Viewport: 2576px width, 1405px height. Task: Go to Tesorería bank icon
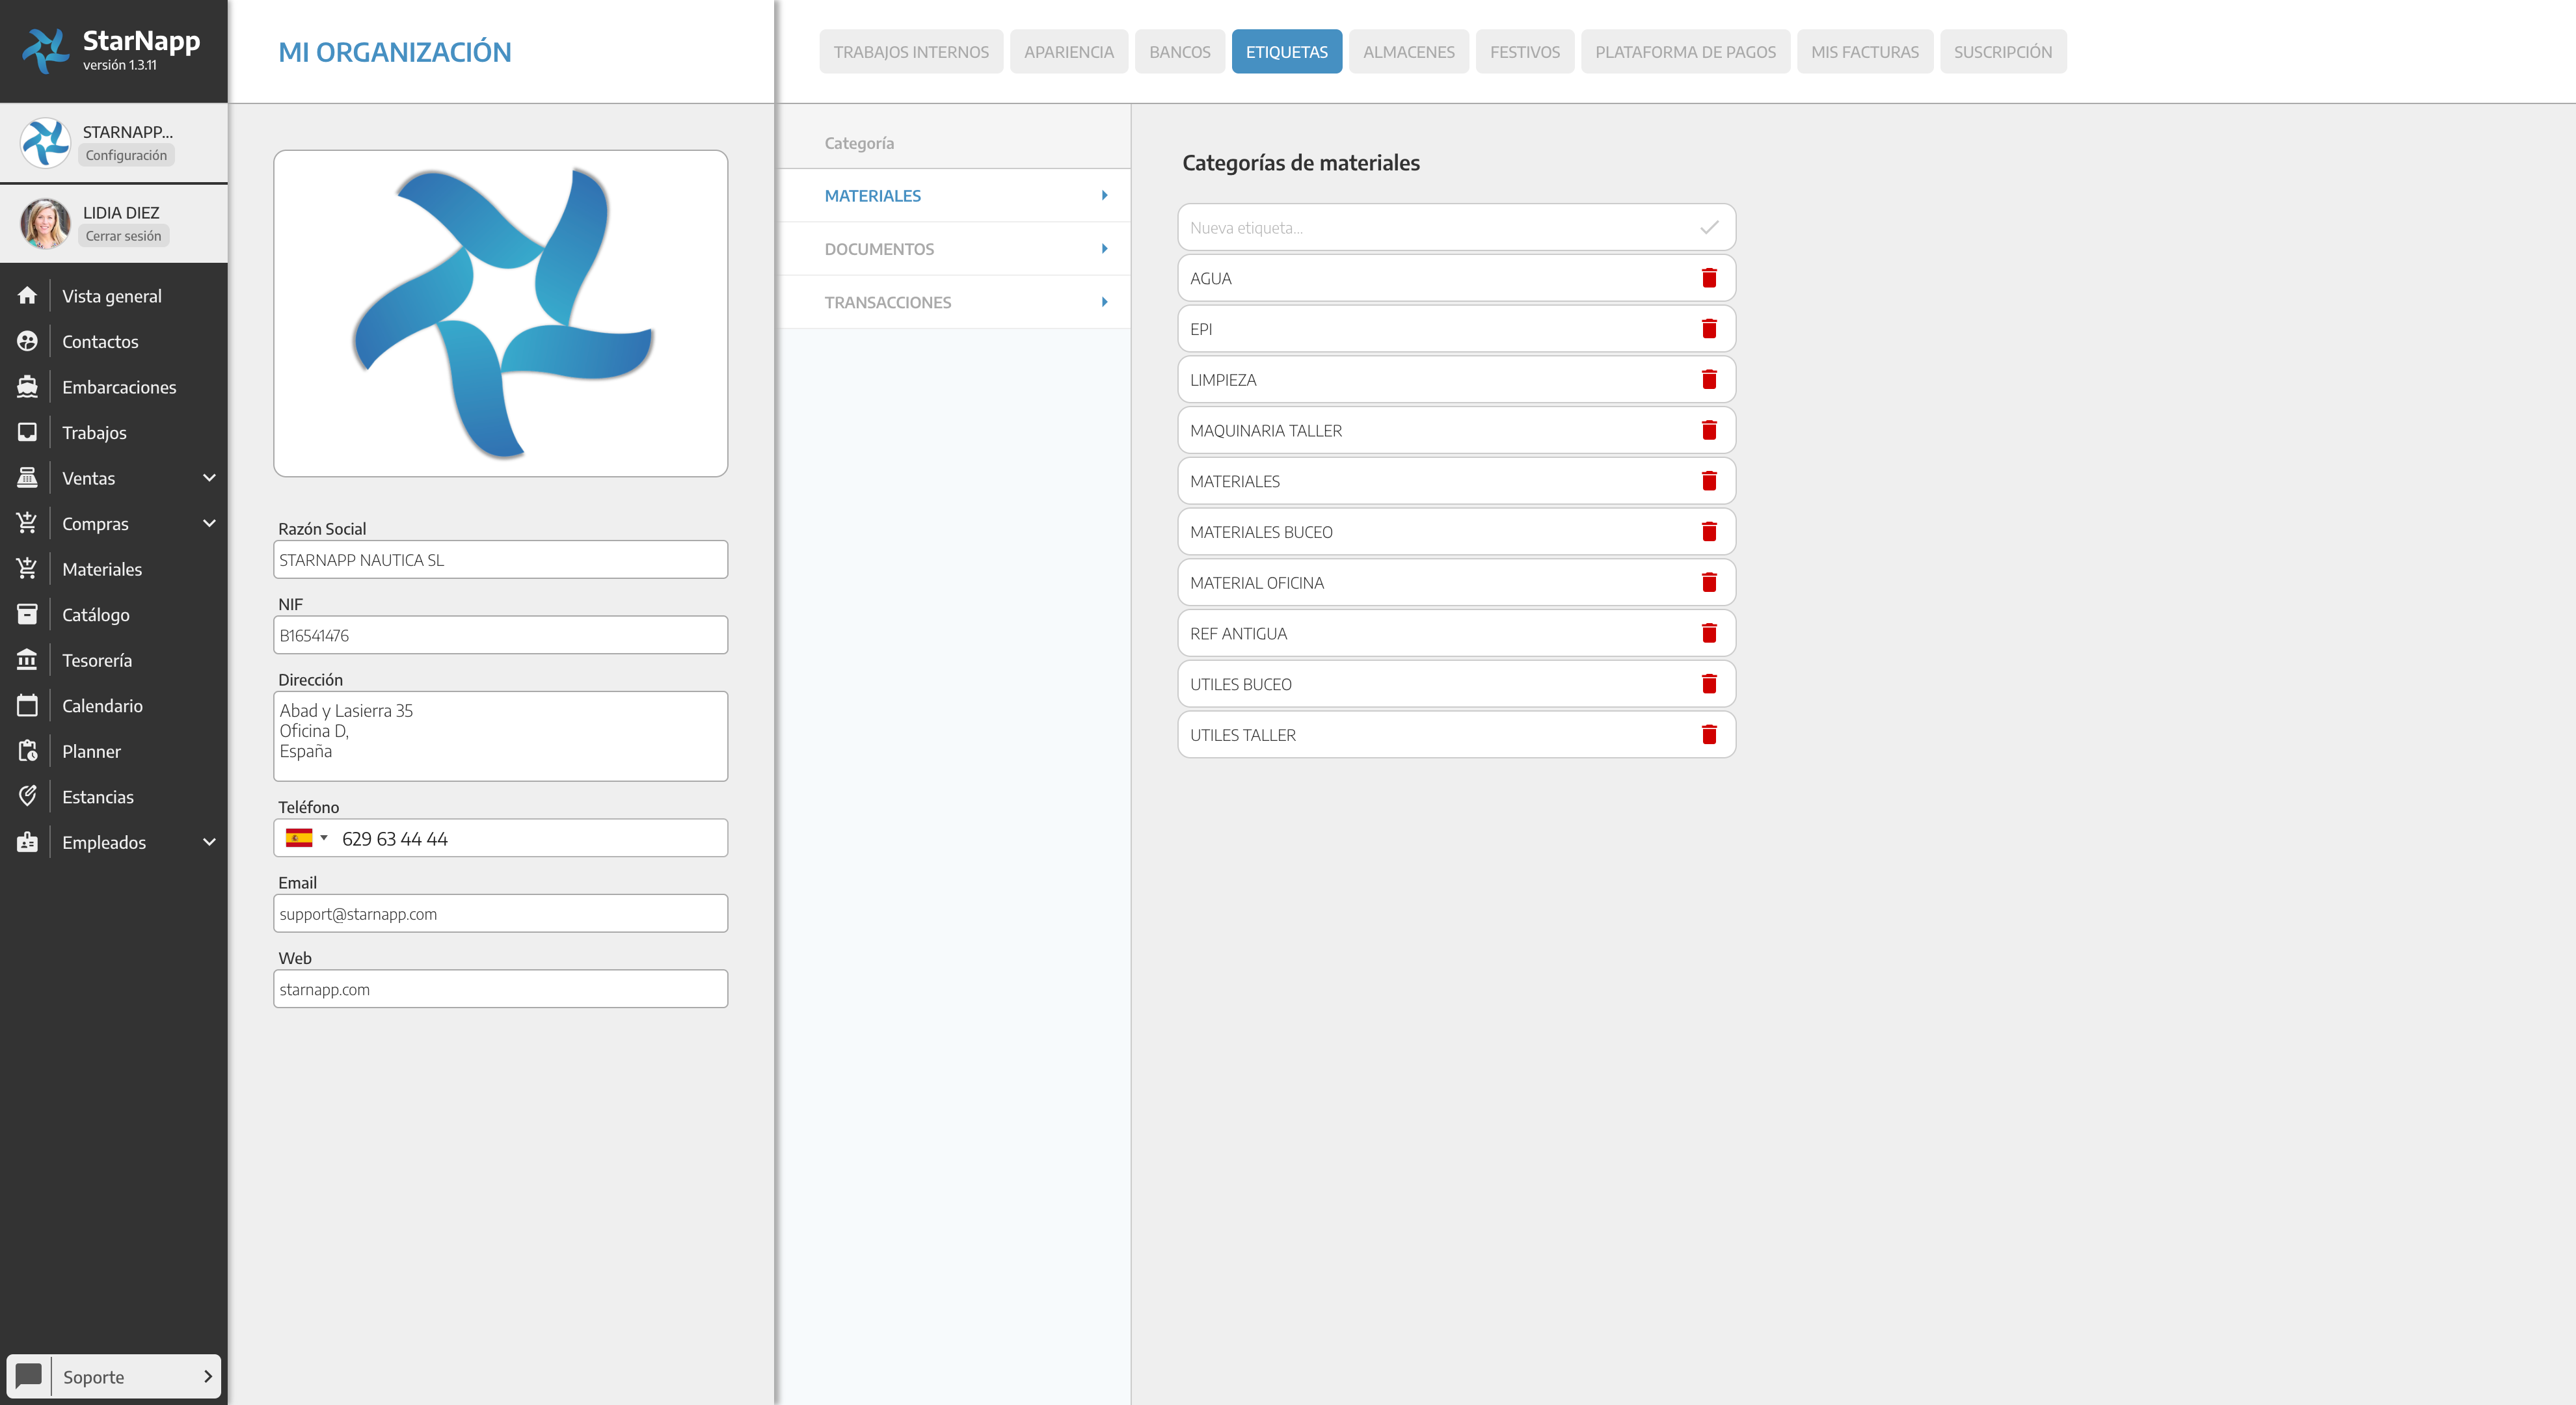point(27,660)
